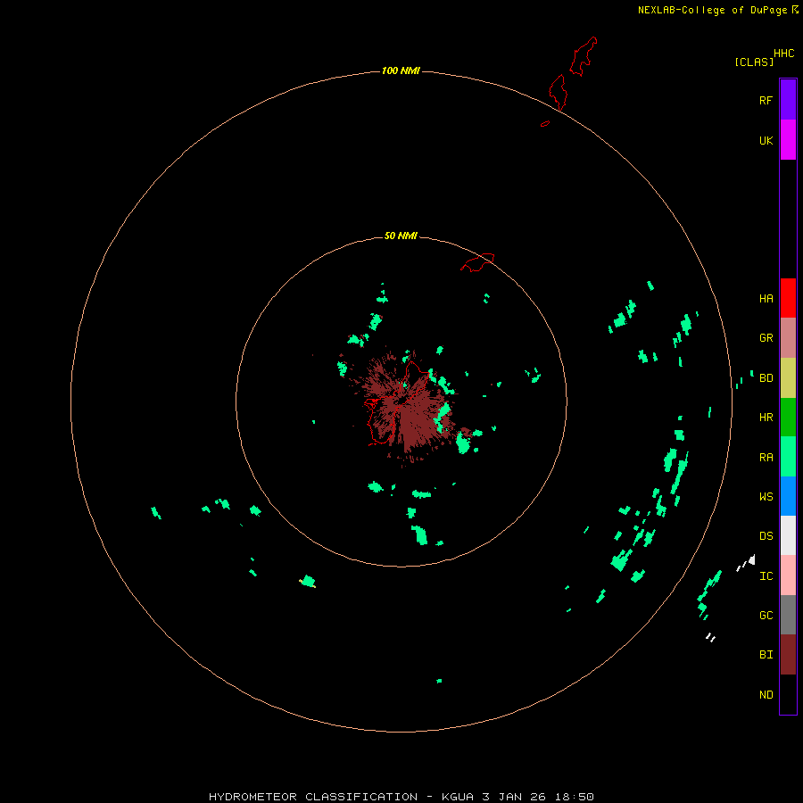Click the HA red color swatch
Viewport: 803px width, 803px height.
pyautogui.click(x=788, y=298)
